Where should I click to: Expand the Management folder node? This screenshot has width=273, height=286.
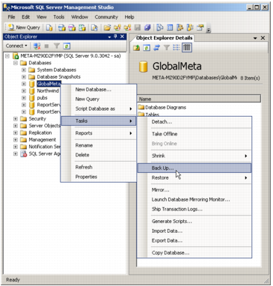coord(16,140)
